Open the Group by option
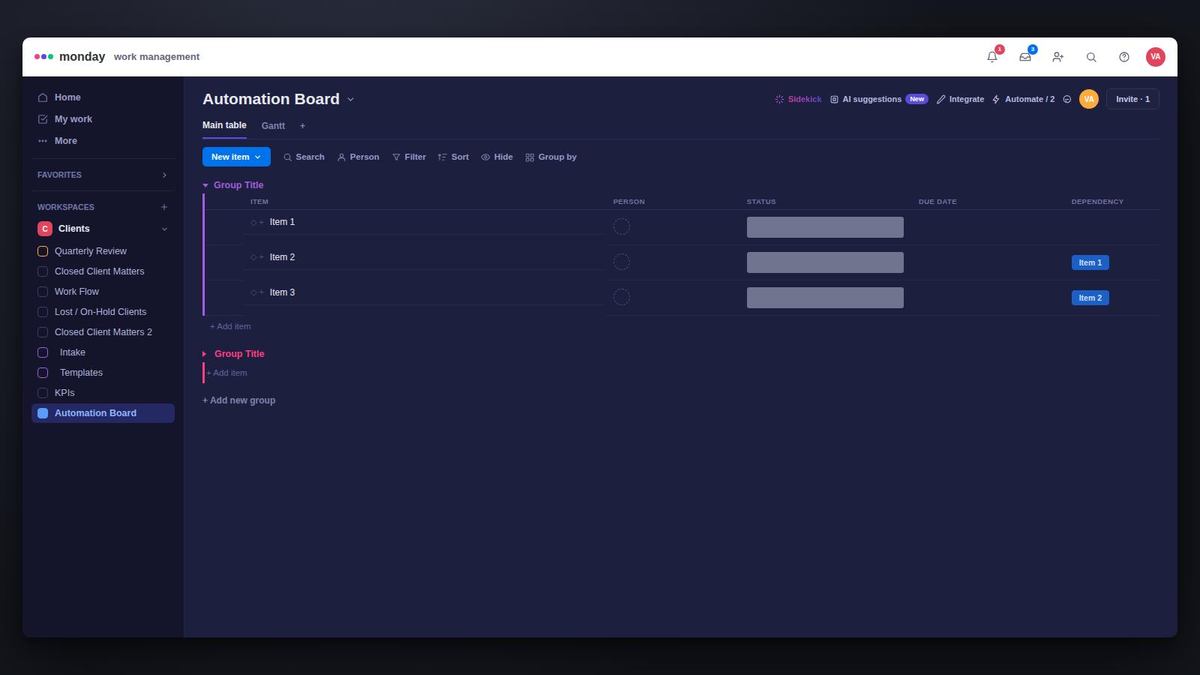The image size is (1200, 675). [x=550, y=157]
